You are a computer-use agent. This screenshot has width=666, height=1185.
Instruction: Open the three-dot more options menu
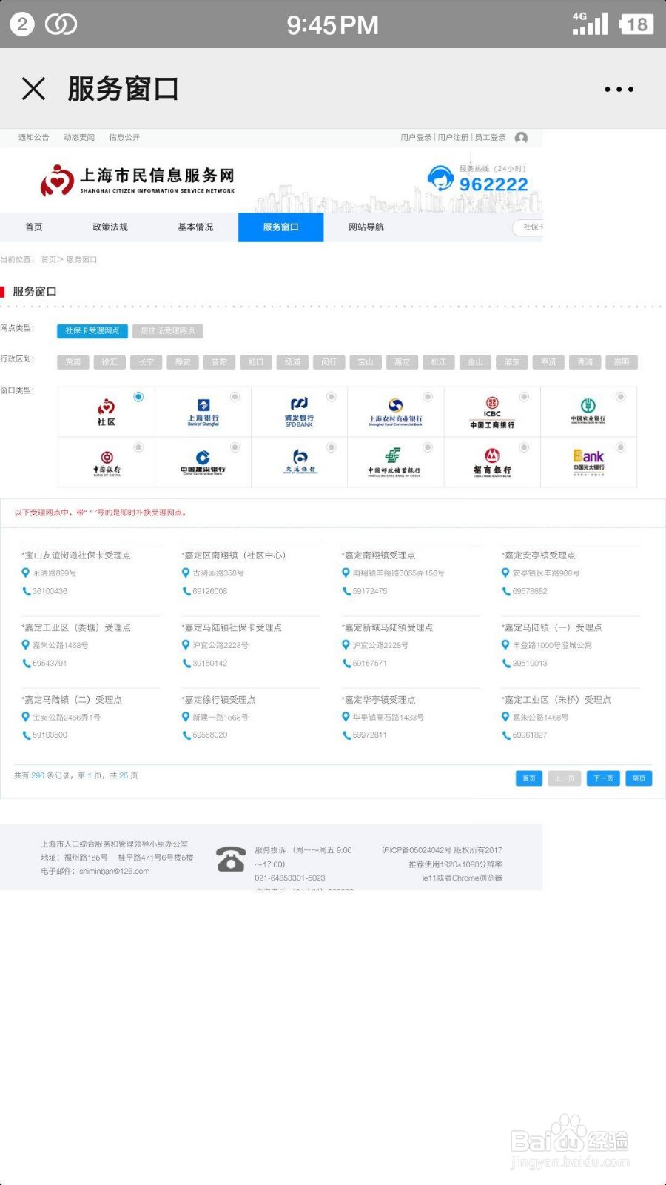point(619,90)
